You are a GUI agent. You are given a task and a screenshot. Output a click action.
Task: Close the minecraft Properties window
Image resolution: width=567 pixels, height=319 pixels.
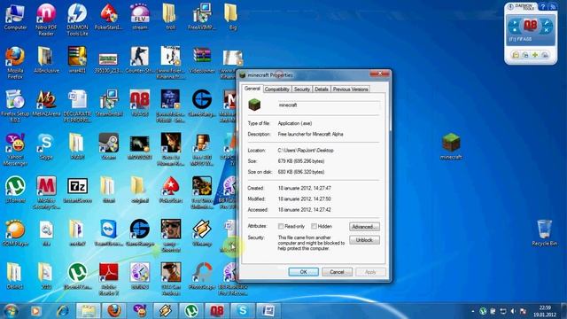(x=380, y=74)
